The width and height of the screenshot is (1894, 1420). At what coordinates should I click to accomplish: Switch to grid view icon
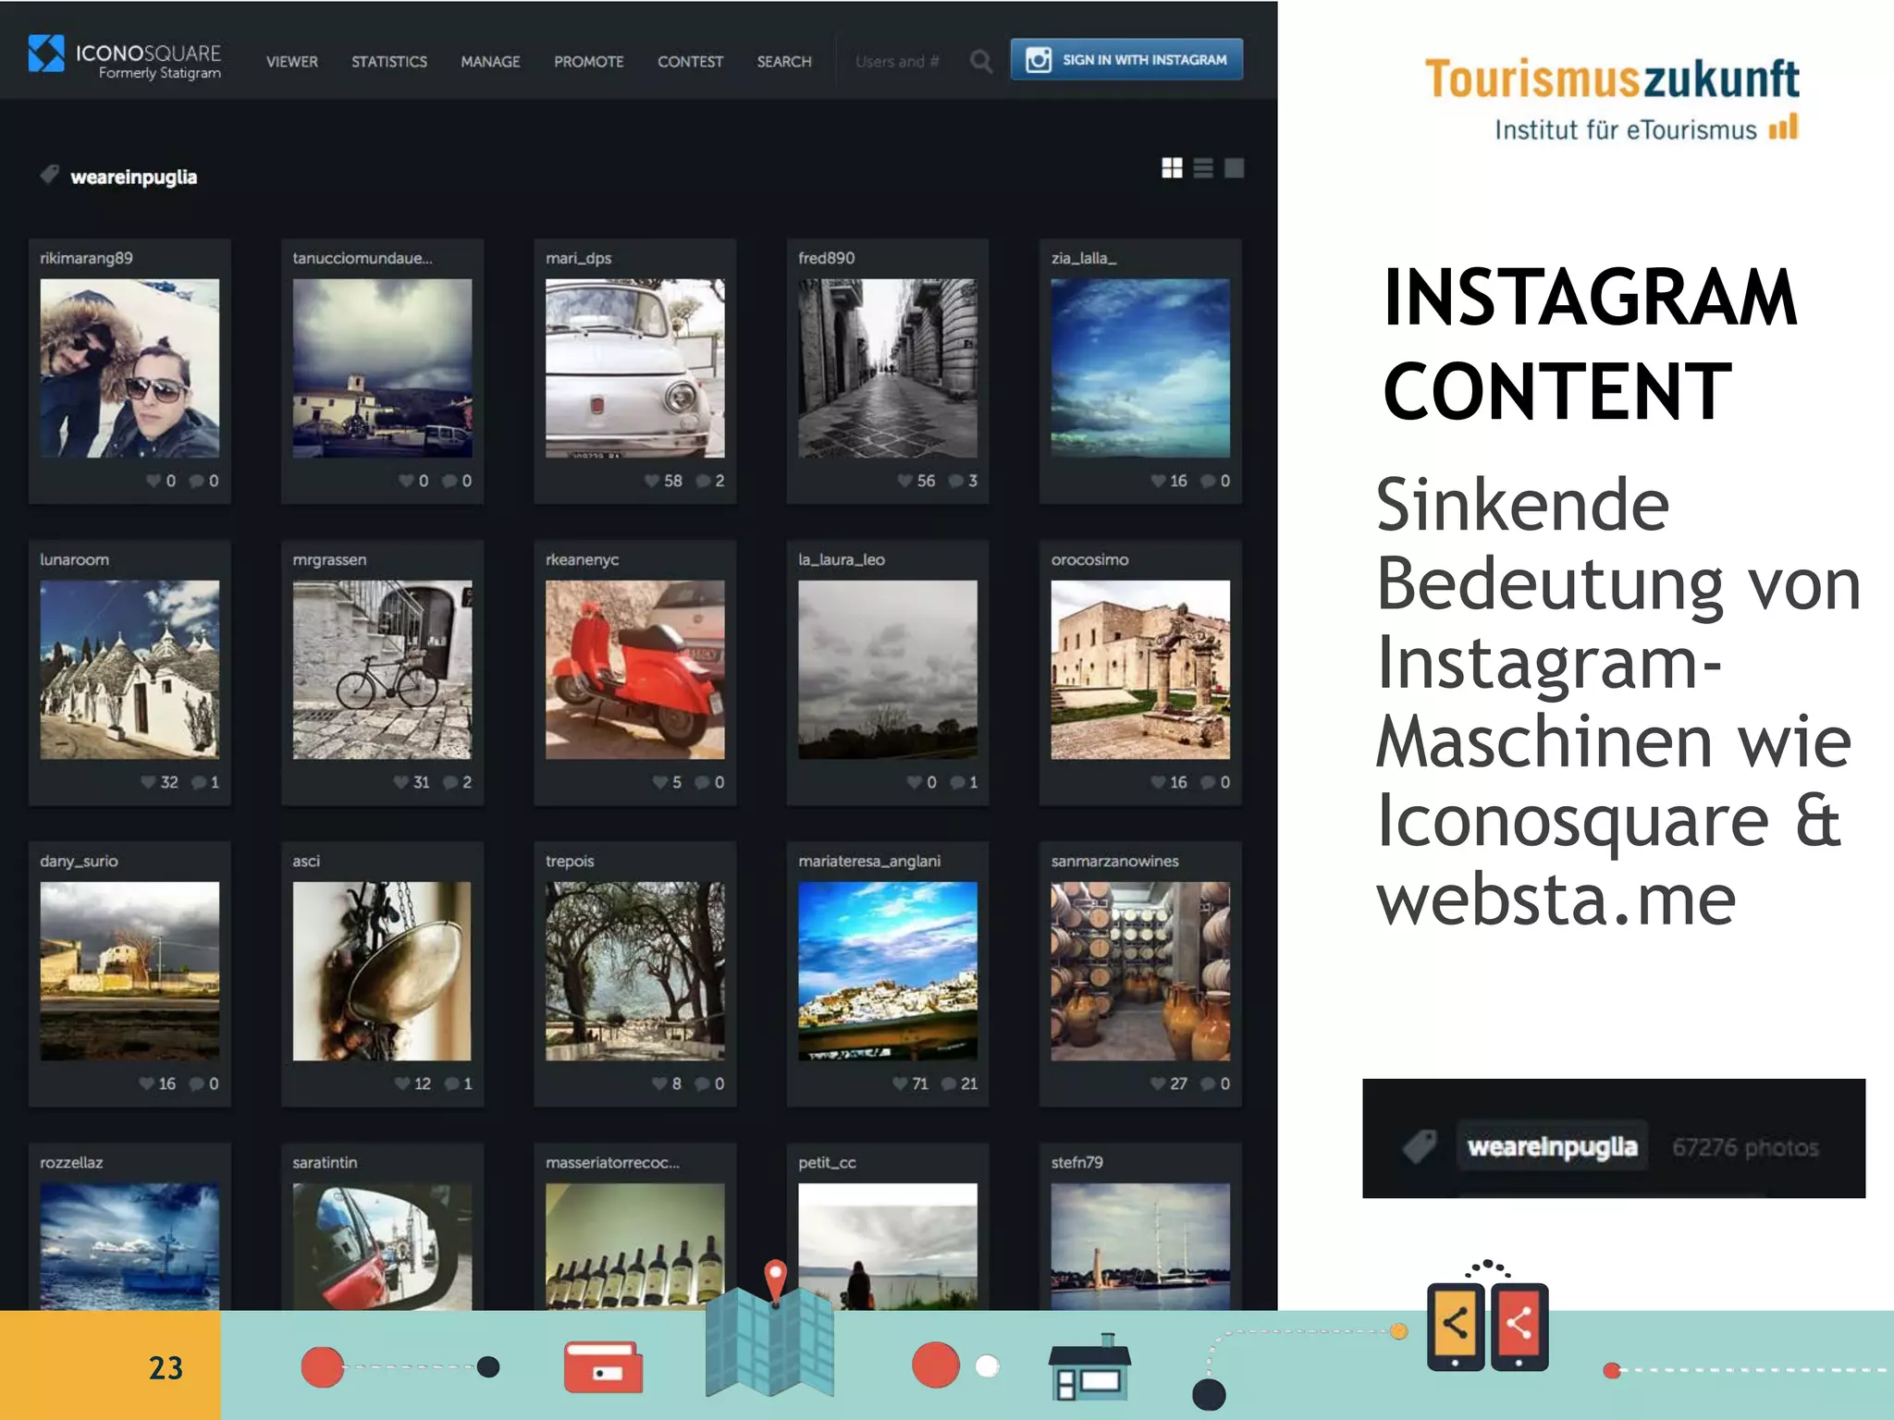tap(1172, 167)
